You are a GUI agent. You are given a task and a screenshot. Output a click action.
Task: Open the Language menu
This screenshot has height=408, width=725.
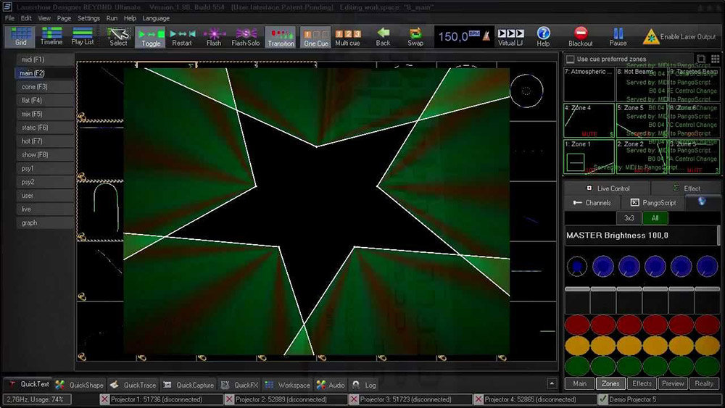click(x=156, y=18)
